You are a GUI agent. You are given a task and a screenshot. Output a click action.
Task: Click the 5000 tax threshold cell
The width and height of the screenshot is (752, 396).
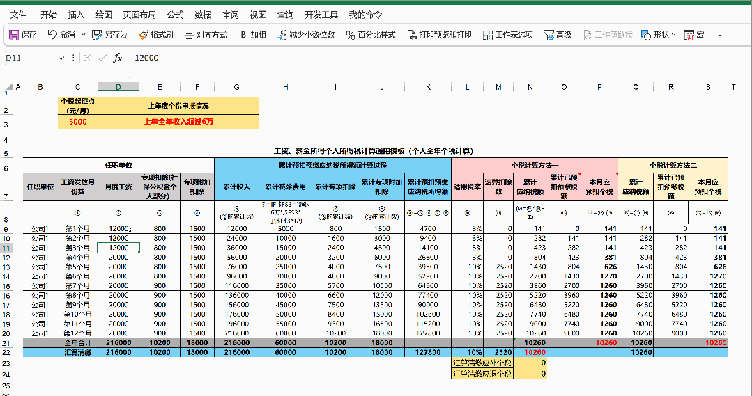tap(77, 122)
